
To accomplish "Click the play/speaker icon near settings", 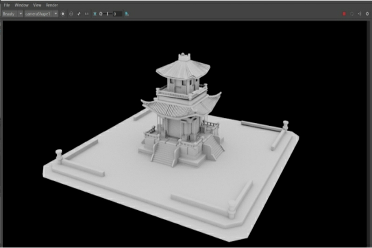I will (359, 14).
